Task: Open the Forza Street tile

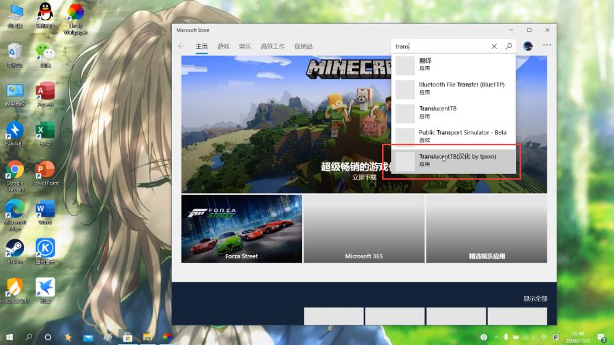Action: pos(242,228)
